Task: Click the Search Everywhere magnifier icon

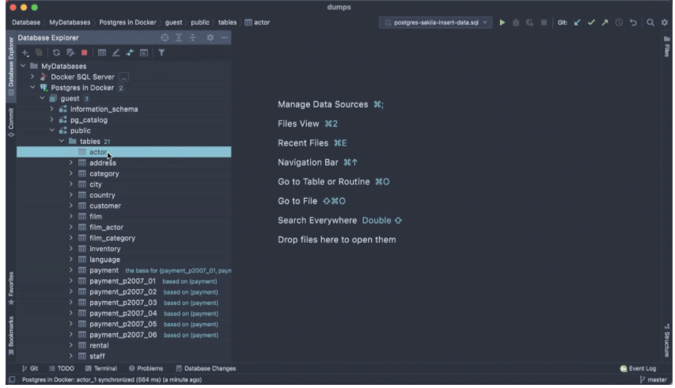Action: pyautogui.click(x=650, y=22)
